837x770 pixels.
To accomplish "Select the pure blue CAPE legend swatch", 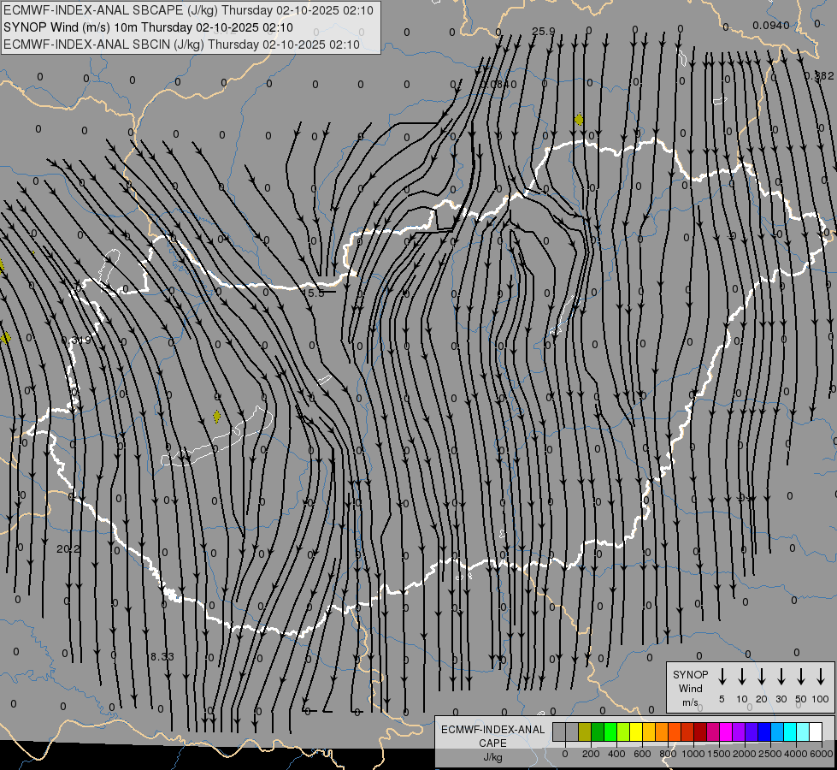I will [765, 731].
